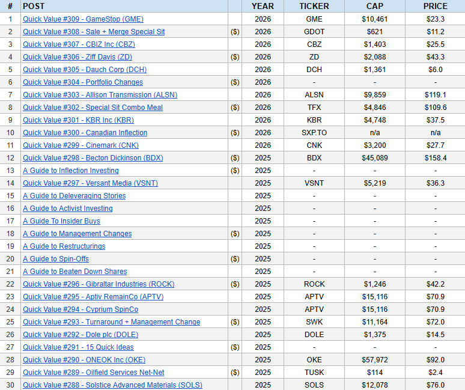Screen dimensions: 465x390
Task: Open Quick Value #298 - Becton Dickinson (BDX)
Action: (93, 158)
